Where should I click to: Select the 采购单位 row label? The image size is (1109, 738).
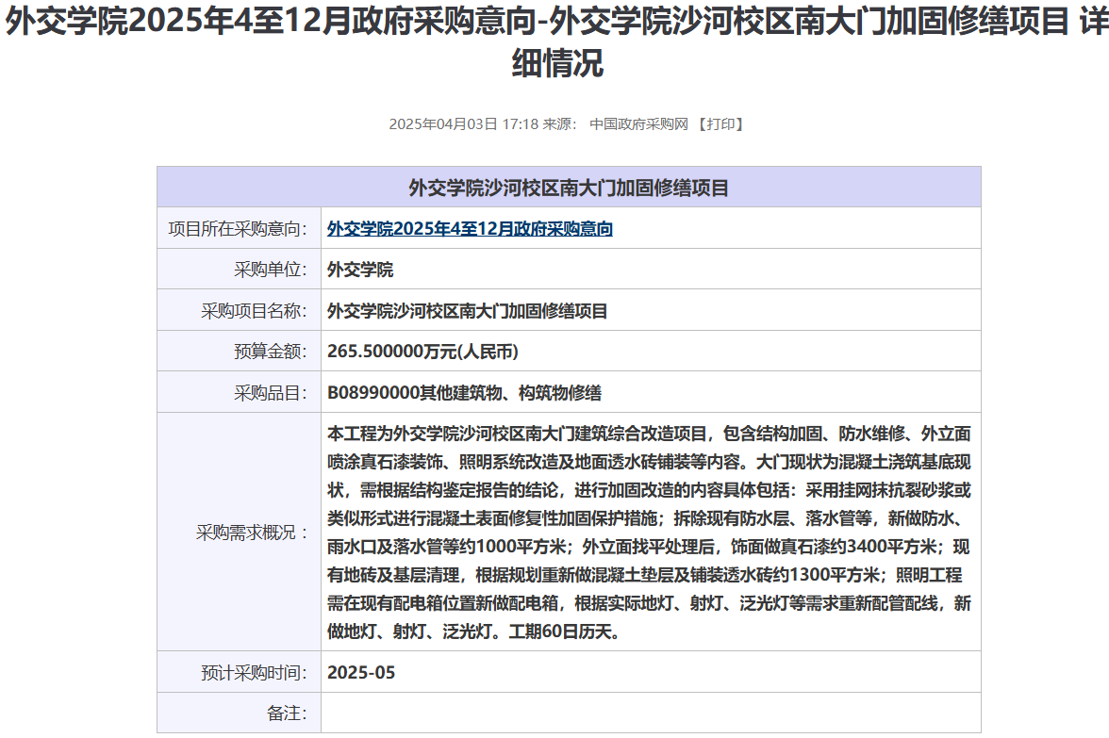point(271,270)
